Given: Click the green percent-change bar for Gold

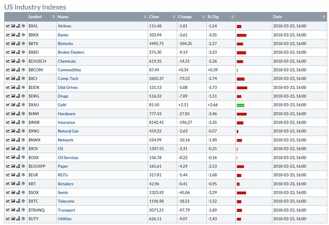Looking at the screenshot, I should tap(241, 105).
